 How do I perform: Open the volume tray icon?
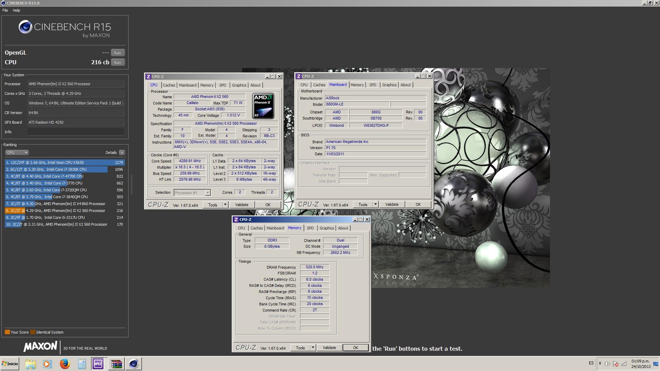pyautogui.click(x=607, y=364)
